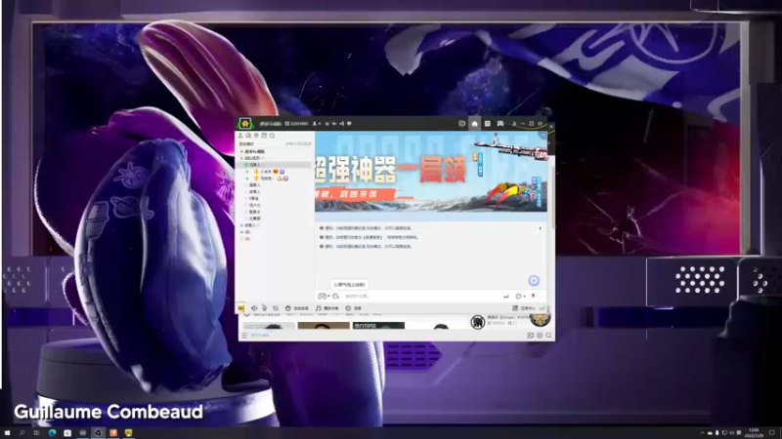Screen dimensions: 782x439
Task: Click the taskbar clock and date
Action: [754, 432]
